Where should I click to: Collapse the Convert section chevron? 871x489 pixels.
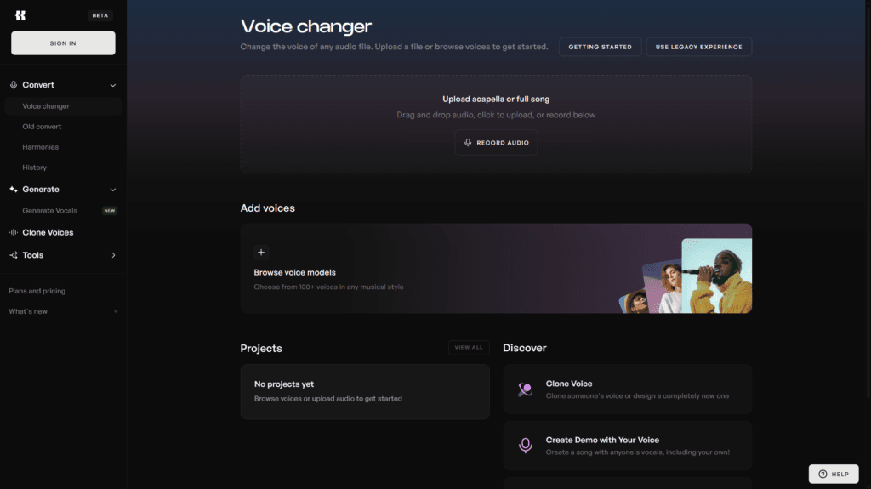[x=113, y=85]
